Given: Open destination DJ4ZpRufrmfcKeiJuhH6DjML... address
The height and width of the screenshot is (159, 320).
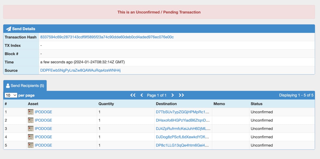Looking at the screenshot, I should [x=183, y=129].
